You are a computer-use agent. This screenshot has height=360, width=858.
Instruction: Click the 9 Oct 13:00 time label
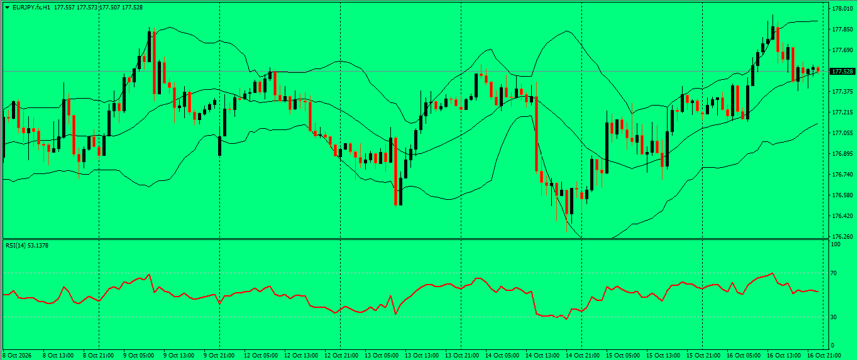point(179,356)
